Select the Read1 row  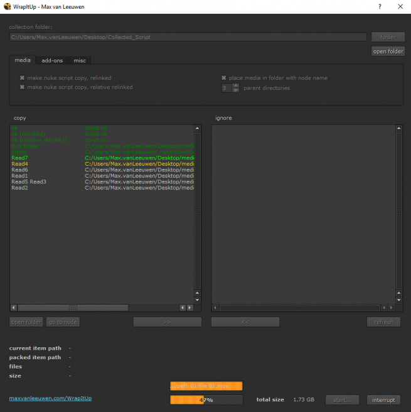[x=102, y=175]
